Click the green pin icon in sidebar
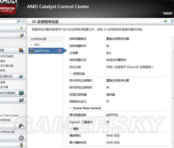The width and height of the screenshot is (174, 148). [x=21, y=28]
